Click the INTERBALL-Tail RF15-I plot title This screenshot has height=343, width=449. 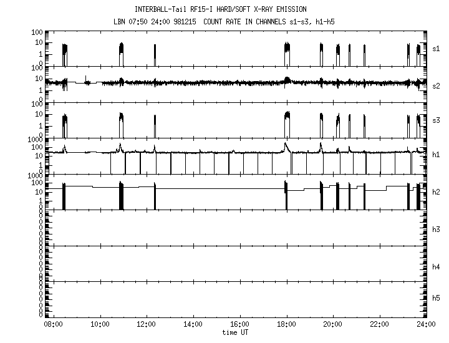click(221, 9)
